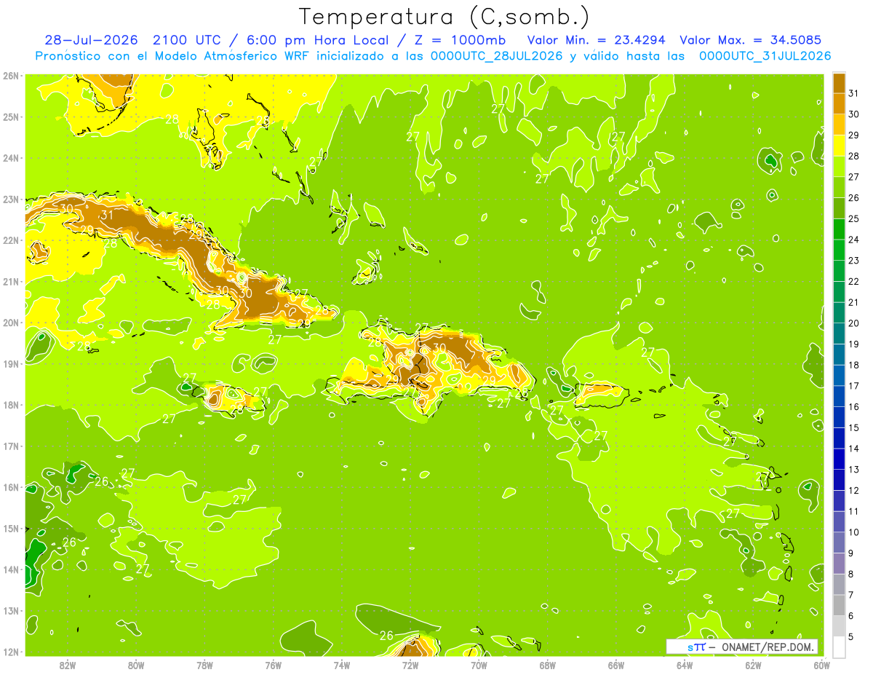This screenshot has height=675, width=873.
Task: Click the 62W longitude axis label
Action: click(752, 665)
